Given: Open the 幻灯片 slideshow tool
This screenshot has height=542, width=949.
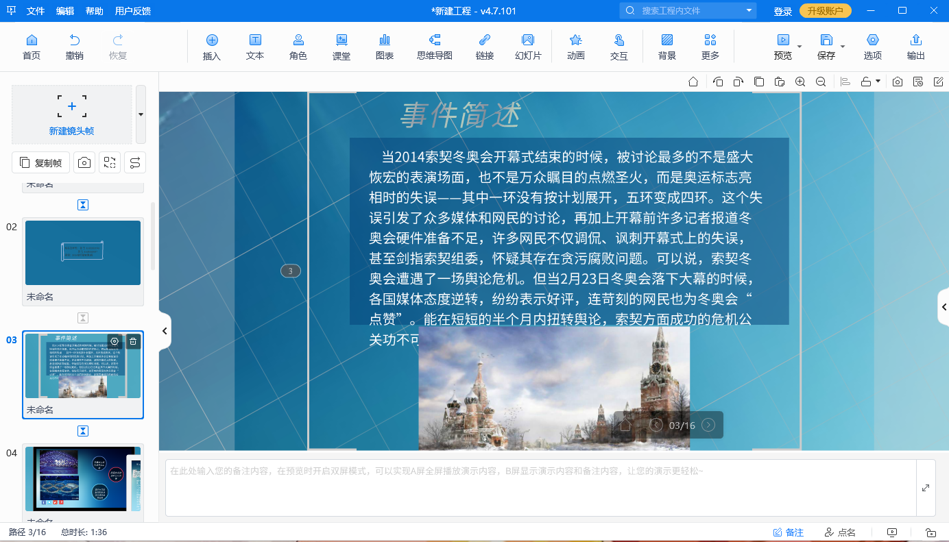Looking at the screenshot, I should coord(528,47).
